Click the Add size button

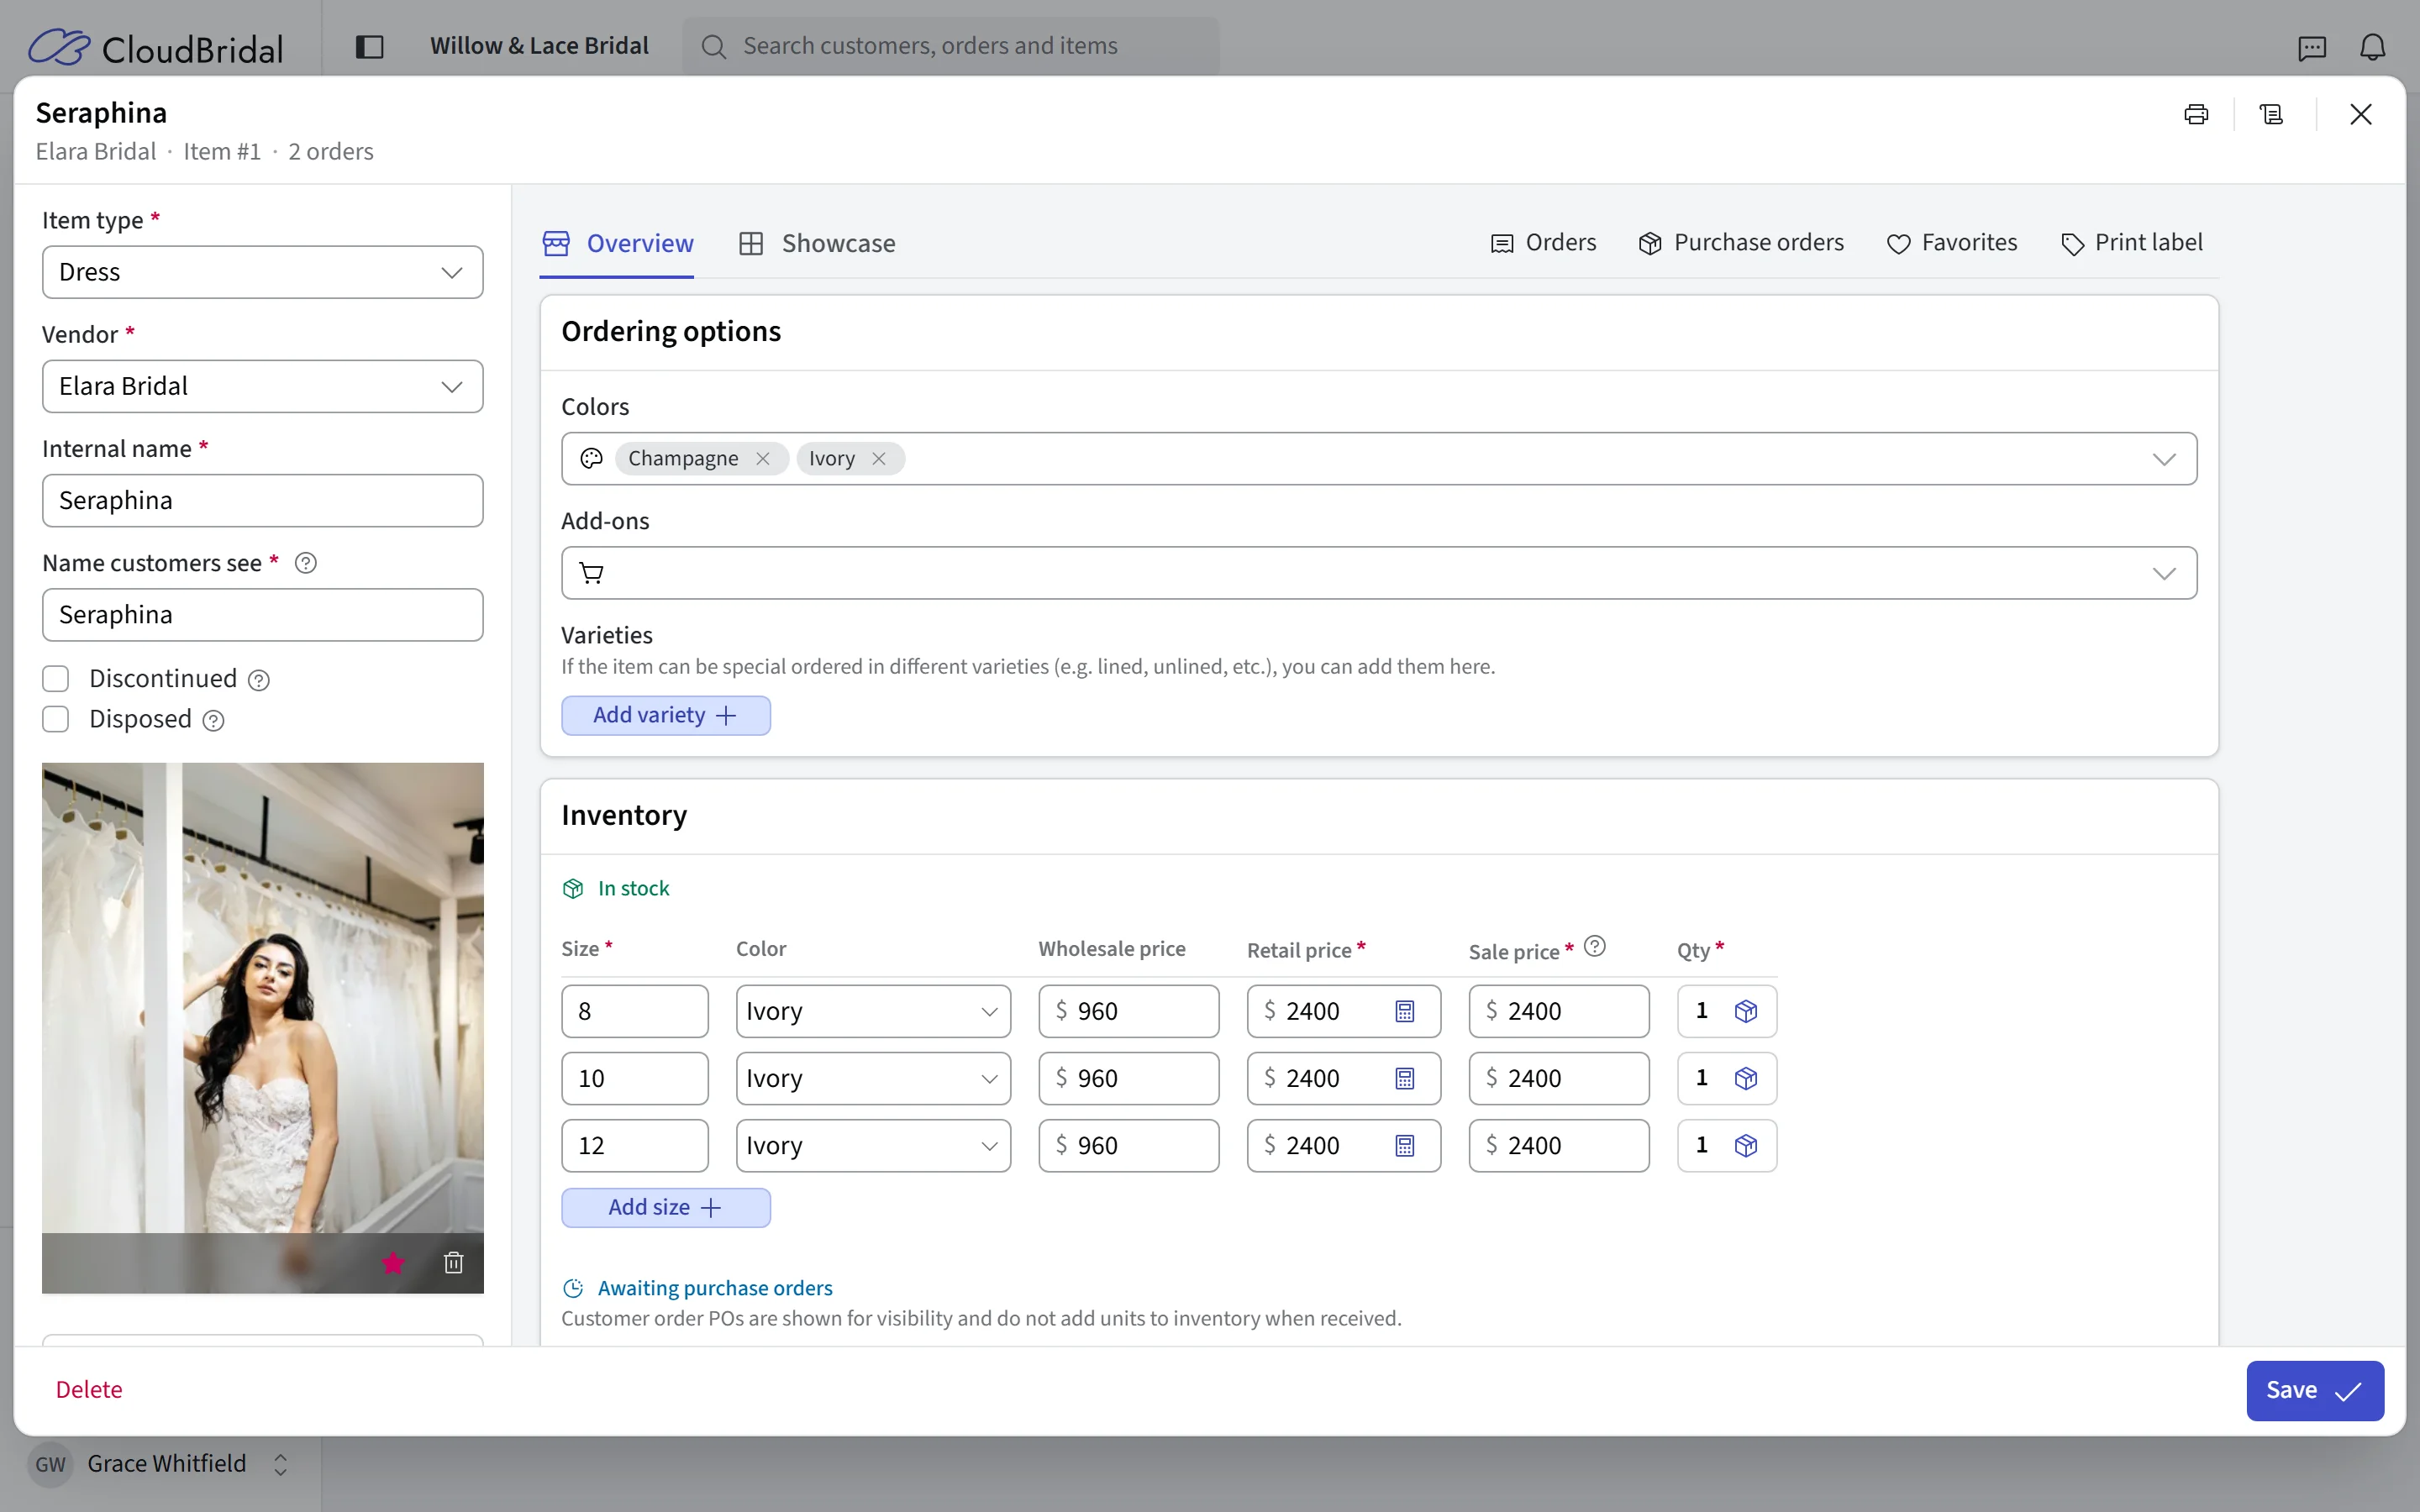pyautogui.click(x=666, y=1207)
